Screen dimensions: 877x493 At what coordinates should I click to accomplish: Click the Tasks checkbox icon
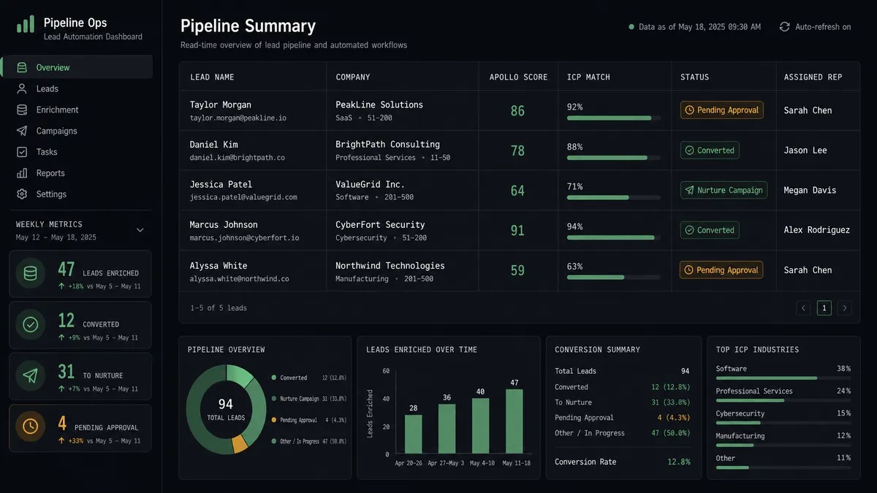(x=22, y=152)
